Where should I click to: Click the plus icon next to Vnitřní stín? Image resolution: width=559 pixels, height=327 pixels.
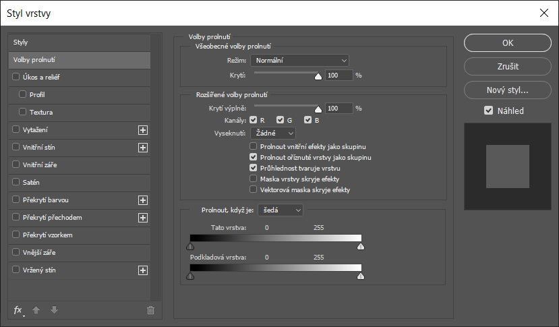[142, 148]
